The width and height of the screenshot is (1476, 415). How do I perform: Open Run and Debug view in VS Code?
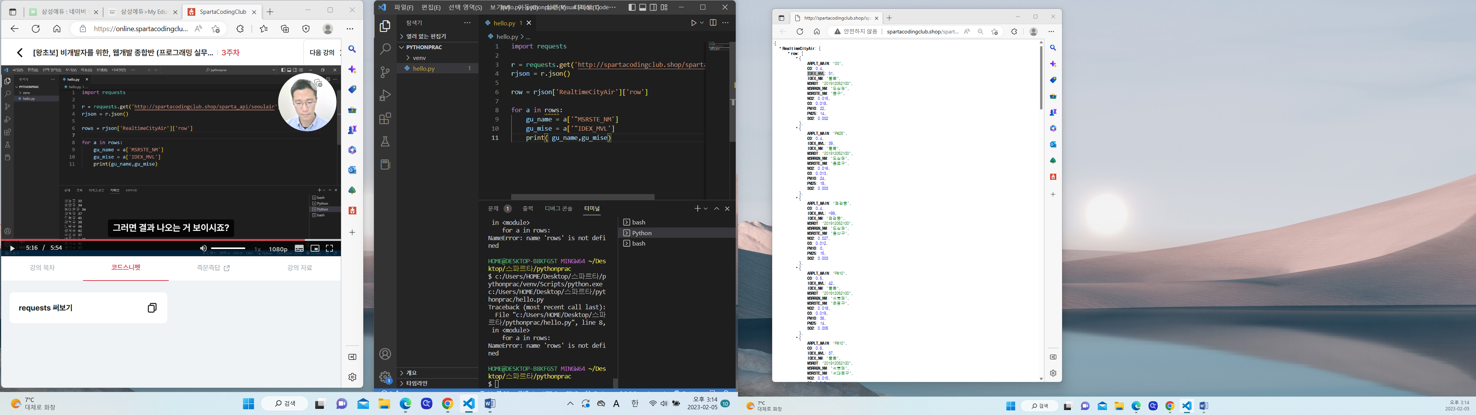385,95
